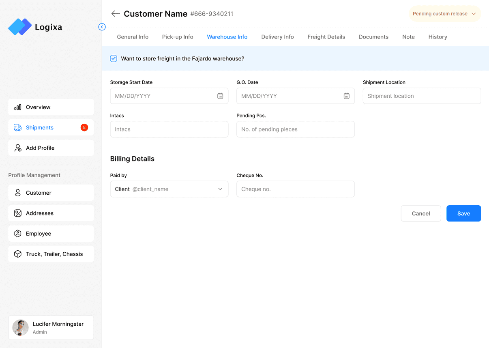This screenshot has width=489, height=348.
Task: Click the Cancel button
Action: coord(420,213)
